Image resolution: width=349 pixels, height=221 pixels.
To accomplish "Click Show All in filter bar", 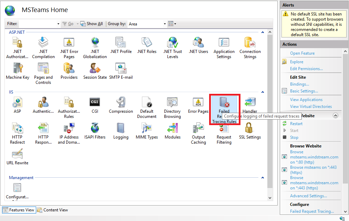I will click(x=92, y=24).
